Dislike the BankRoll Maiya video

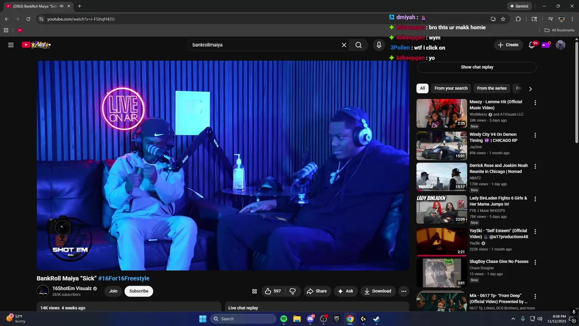293,291
